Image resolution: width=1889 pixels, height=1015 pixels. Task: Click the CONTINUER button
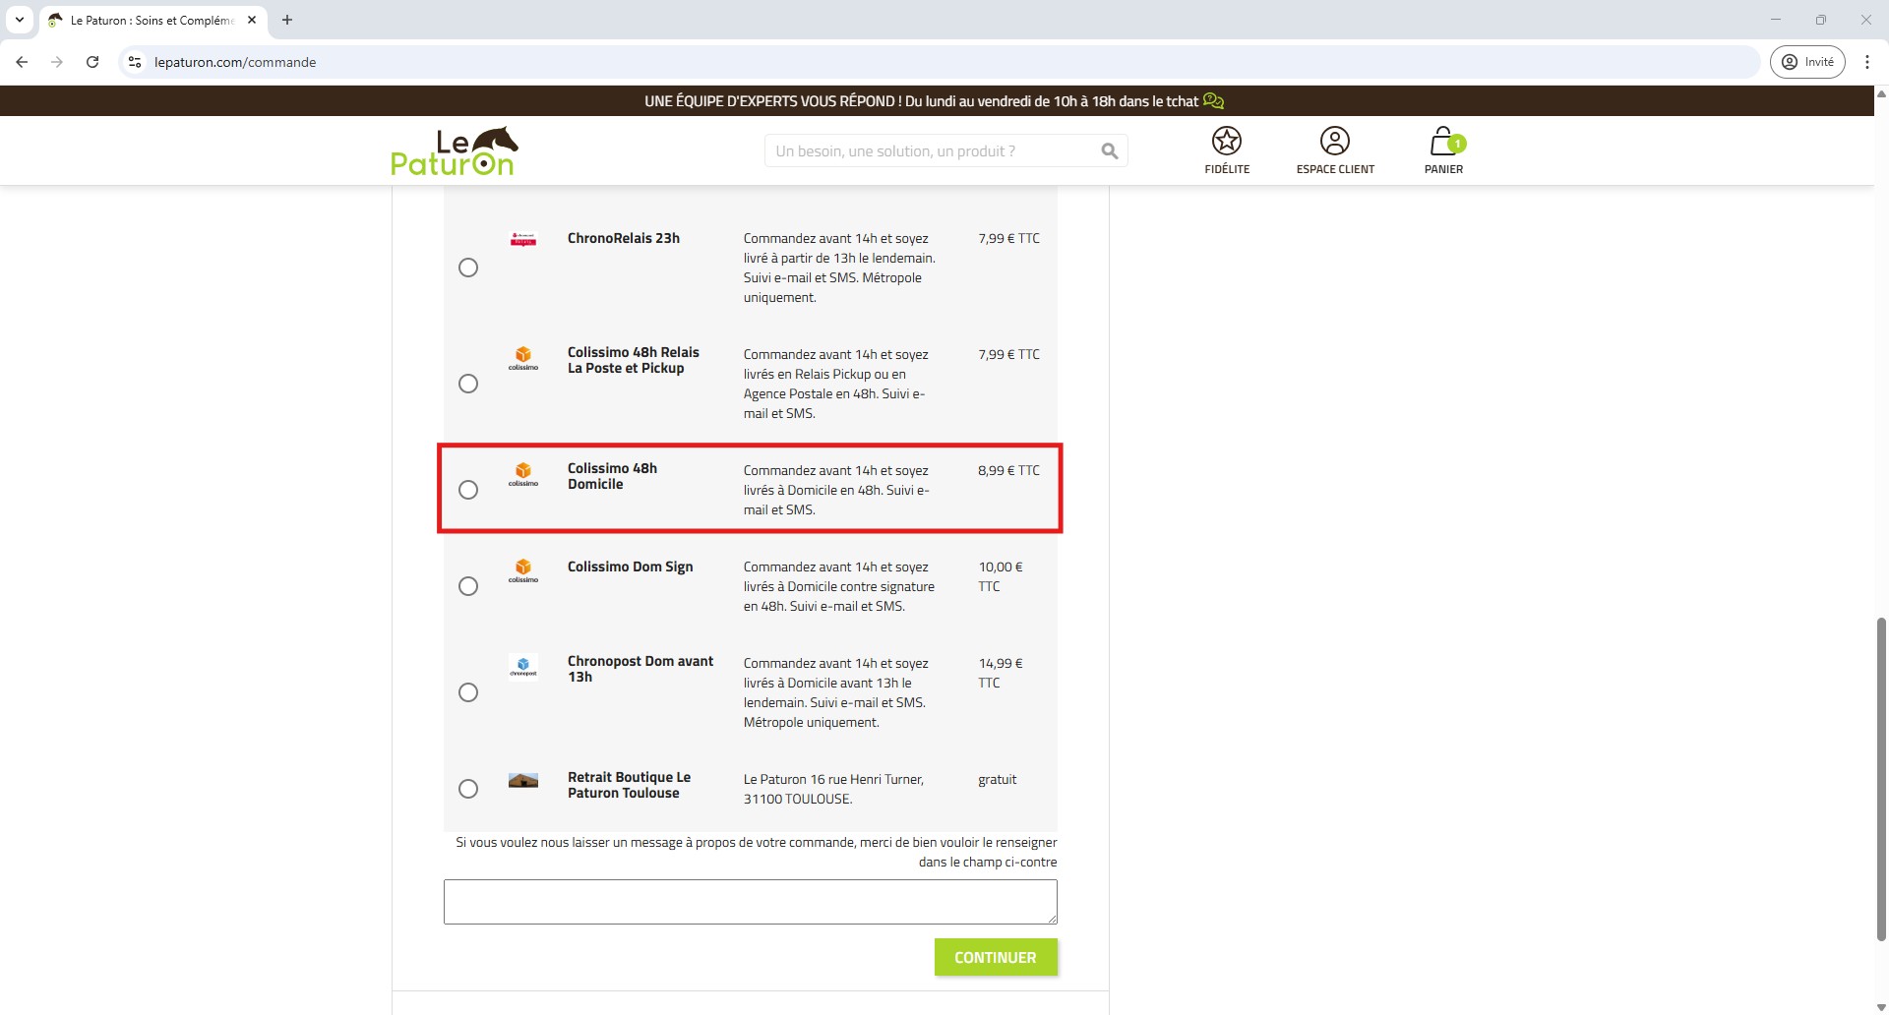(995, 957)
